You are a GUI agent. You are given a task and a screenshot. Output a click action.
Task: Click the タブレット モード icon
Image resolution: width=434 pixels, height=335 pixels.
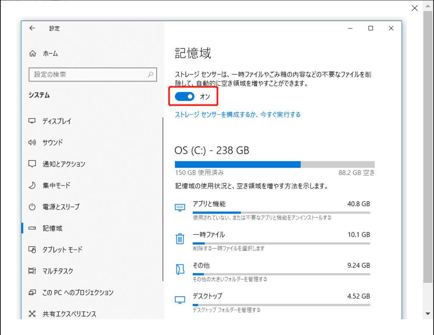[32, 249]
